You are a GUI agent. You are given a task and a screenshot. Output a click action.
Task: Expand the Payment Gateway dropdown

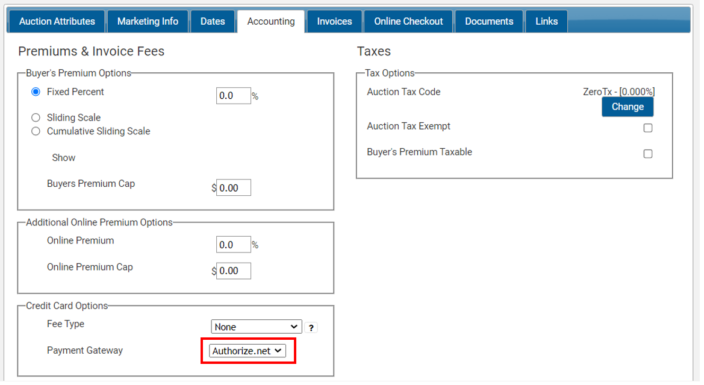[x=248, y=351]
